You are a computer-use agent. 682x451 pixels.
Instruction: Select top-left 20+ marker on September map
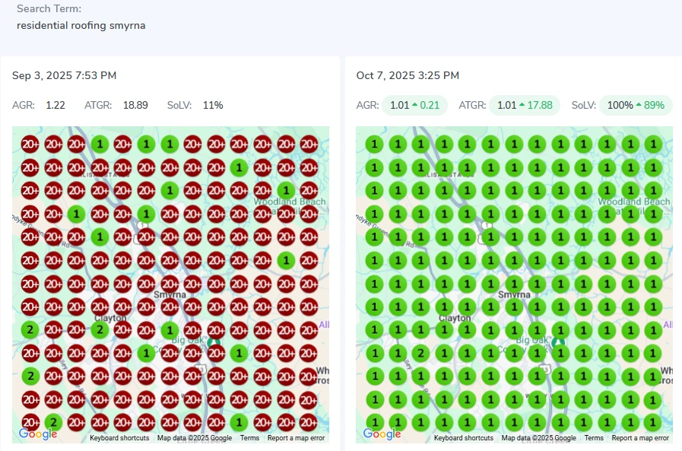click(x=30, y=144)
